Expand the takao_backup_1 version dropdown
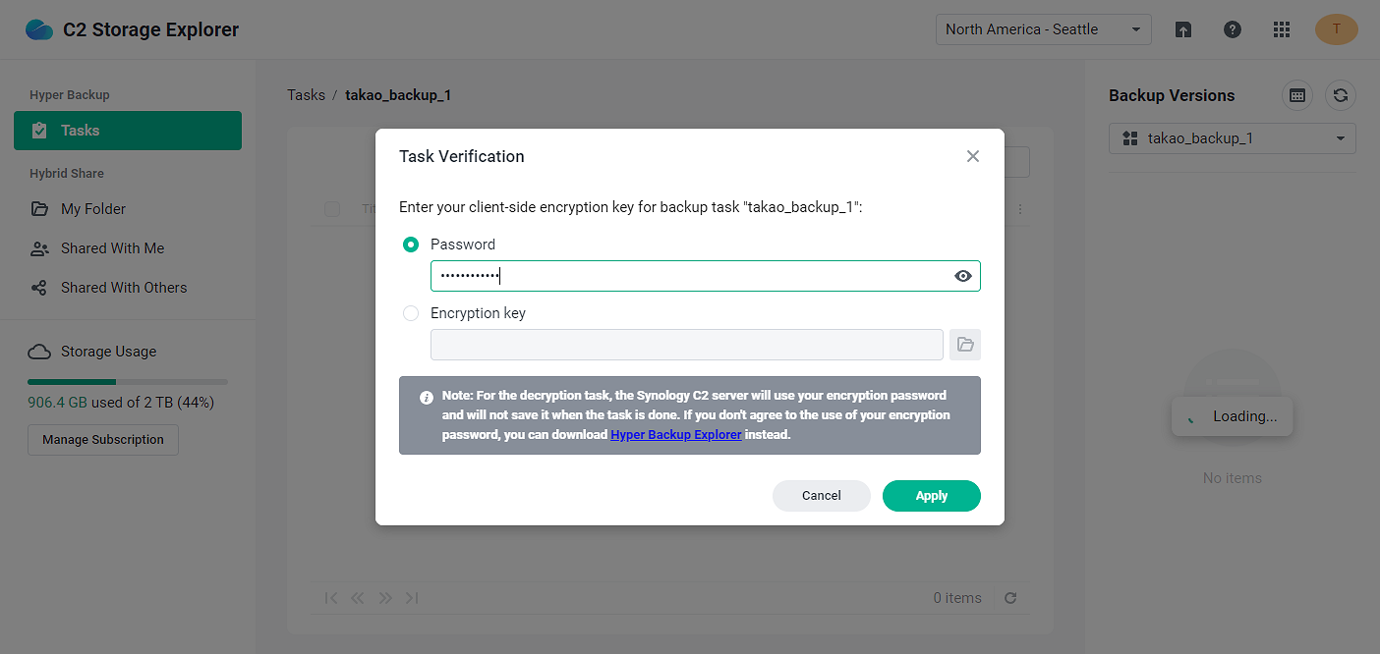This screenshot has width=1380, height=654. 1232,138
